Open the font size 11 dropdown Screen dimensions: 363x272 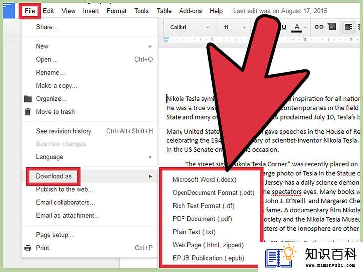234,27
